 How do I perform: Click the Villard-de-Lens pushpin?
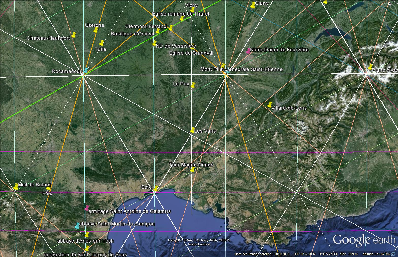(x=270, y=104)
